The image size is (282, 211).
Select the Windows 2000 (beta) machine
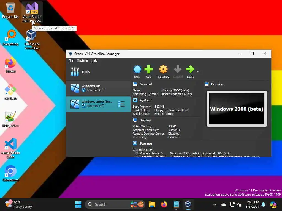pyautogui.click(x=98, y=104)
